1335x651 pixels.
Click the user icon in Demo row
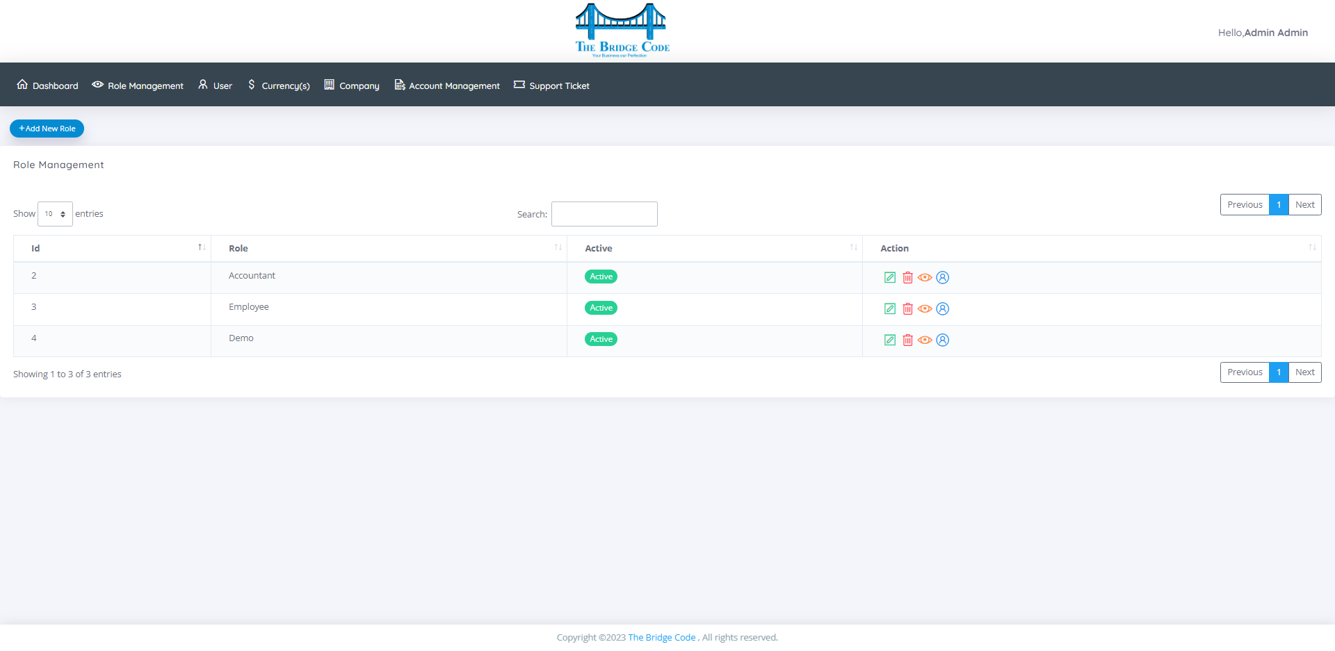point(942,340)
